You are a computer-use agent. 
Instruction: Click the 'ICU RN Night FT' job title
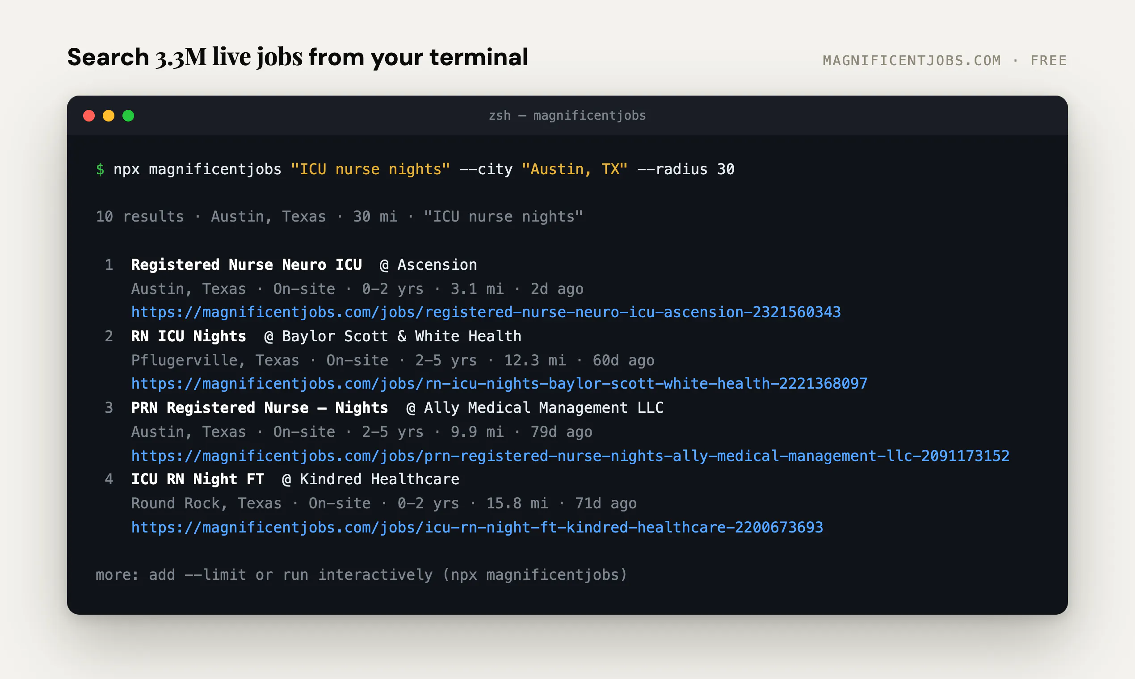point(198,479)
